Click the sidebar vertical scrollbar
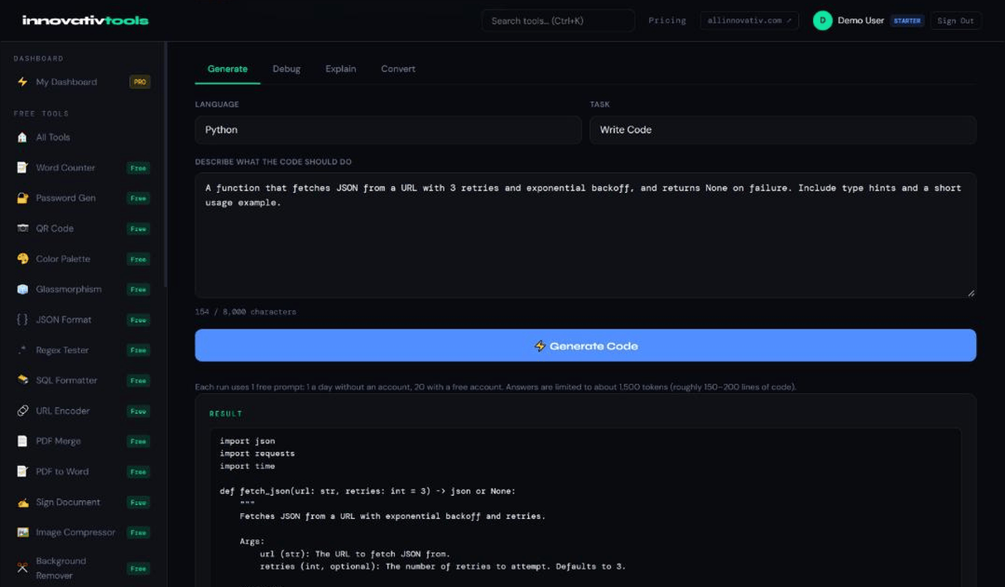Image resolution: width=1005 pixels, height=587 pixels. 166,166
